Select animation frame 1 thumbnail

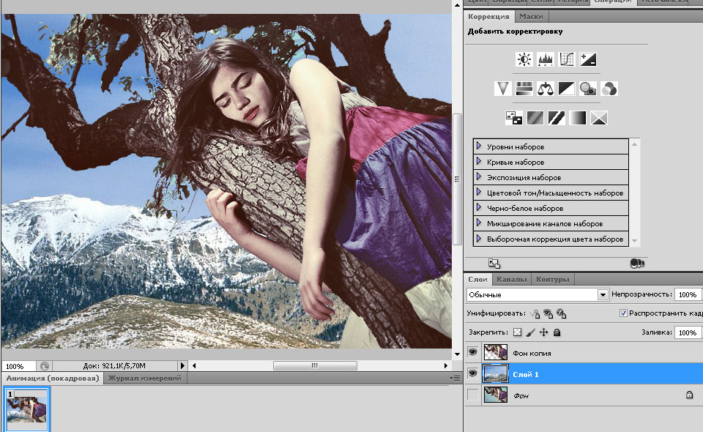26,409
